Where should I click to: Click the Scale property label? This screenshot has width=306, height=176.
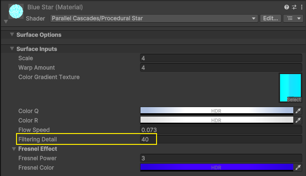click(25, 58)
